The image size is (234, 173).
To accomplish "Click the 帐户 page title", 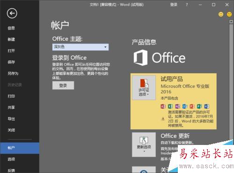I will coord(60,25).
